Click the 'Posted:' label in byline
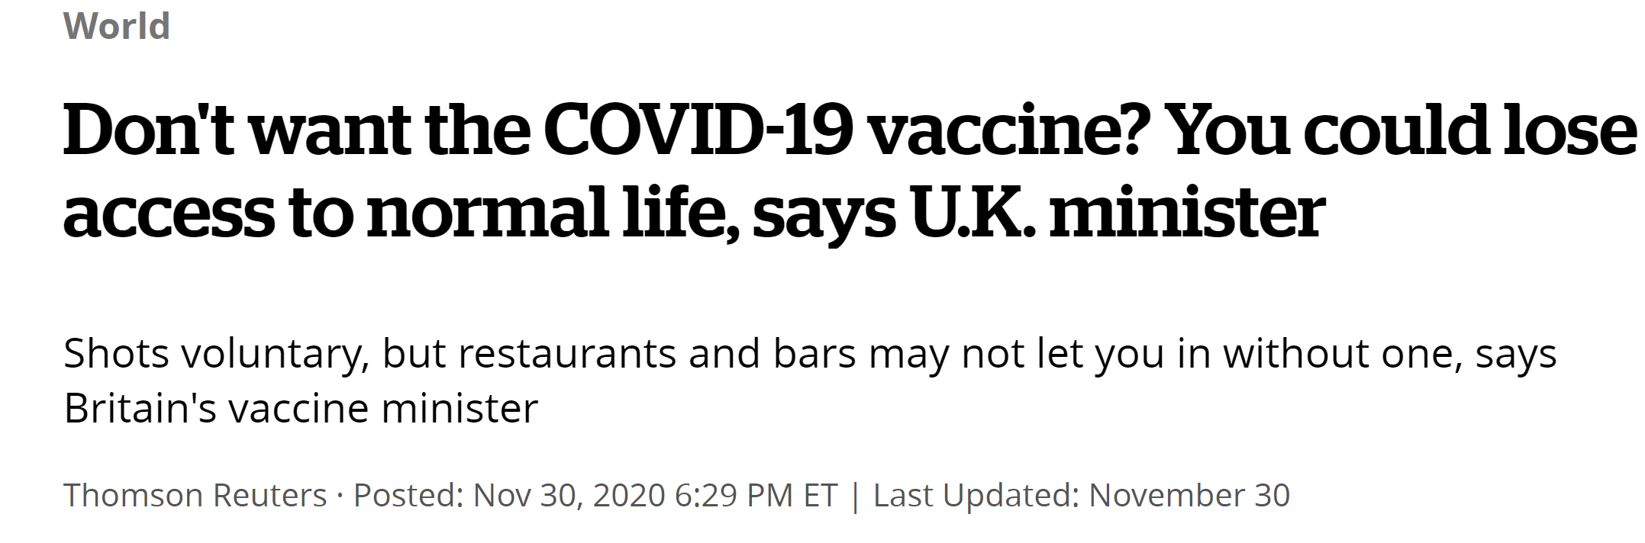1645x543 pixels. (408, 496)
